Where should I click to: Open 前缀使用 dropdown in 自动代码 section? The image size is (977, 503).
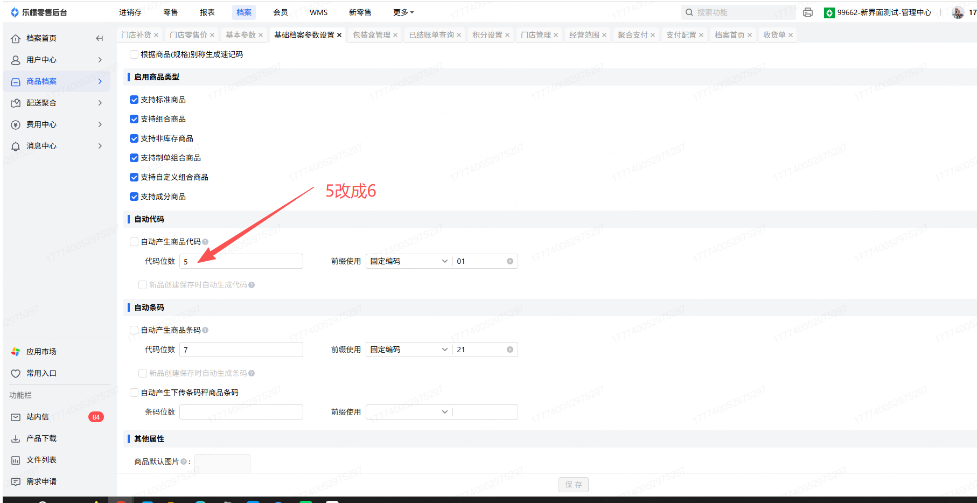pos(409,261)
